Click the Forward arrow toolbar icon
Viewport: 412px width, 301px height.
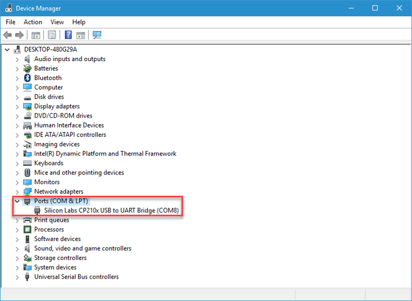coord(19,35)
